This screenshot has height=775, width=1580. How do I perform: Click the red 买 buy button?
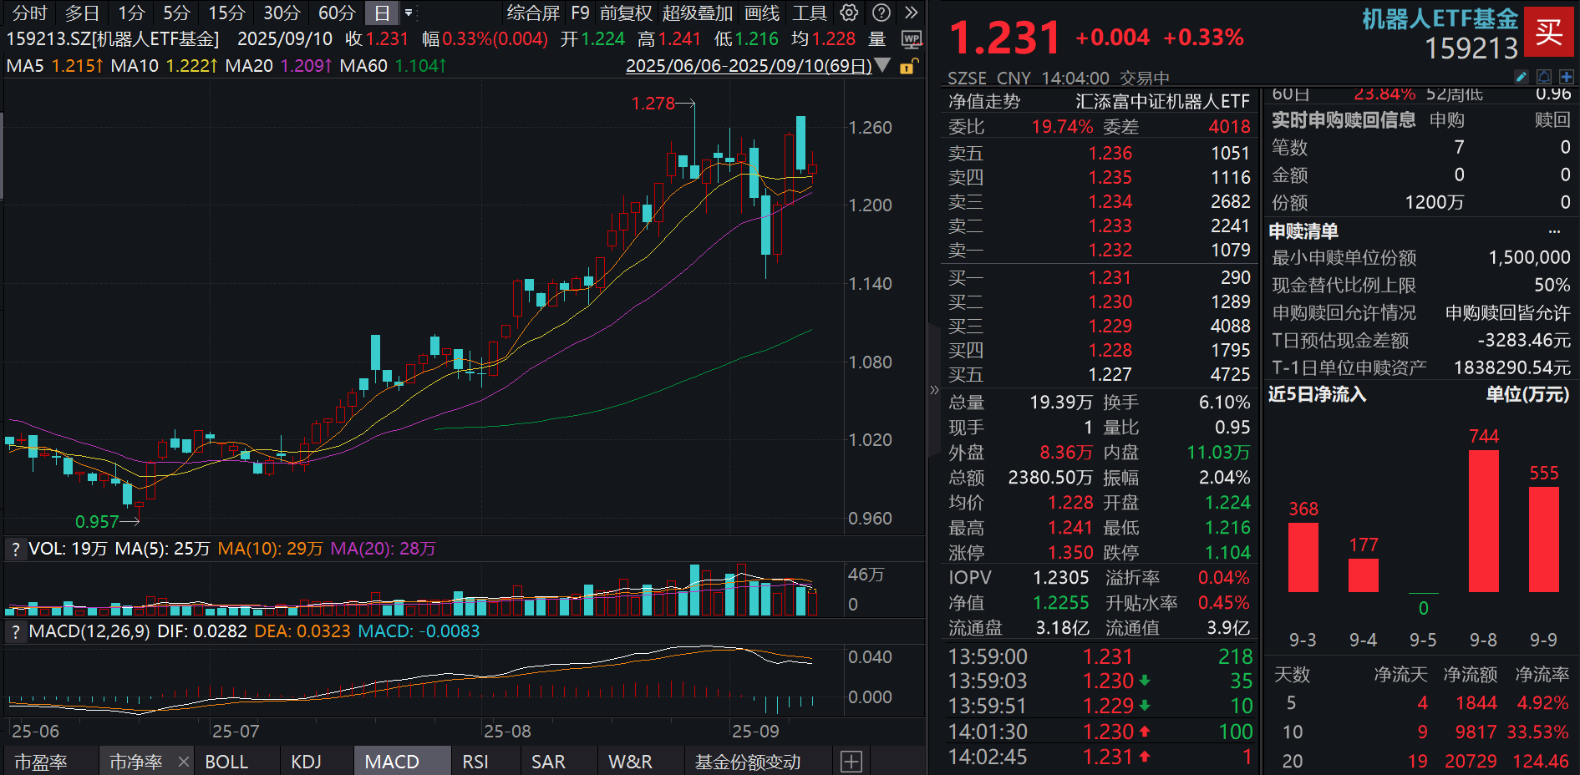[x=1550, y=31]
